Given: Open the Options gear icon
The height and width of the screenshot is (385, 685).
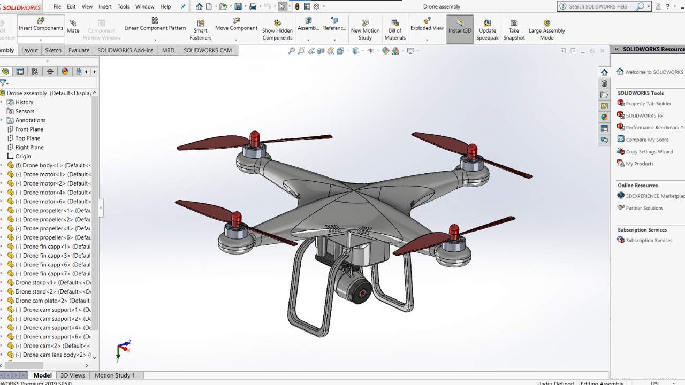Looking at the screenshot, I should point(316,6).
